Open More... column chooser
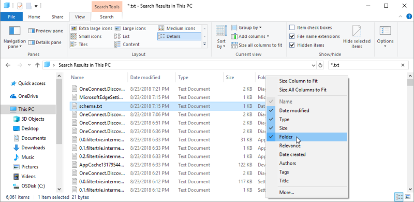This screenshot has height=202, width=414. pyautogui.click(x=307, y=193)
